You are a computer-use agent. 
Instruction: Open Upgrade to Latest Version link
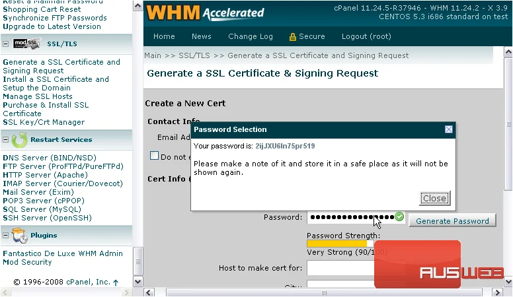click(x=52, y=26)
